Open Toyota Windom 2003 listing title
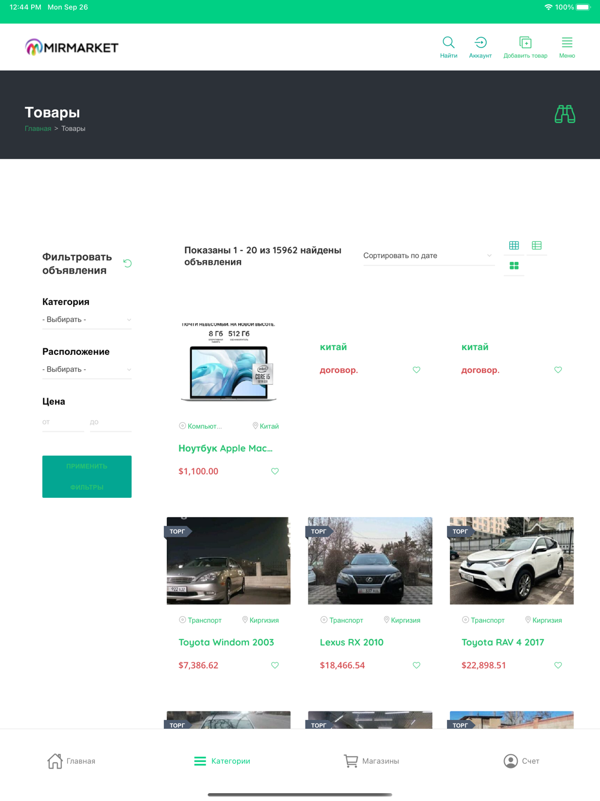The width and height of the screenshot is (600, 801). pos(226,642)
